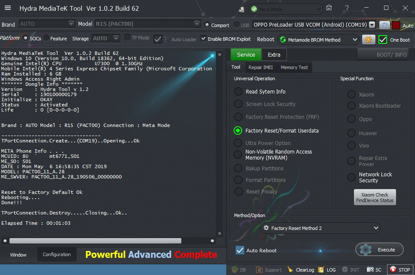The width and height of the screenshot is (415, 275).
Task: Click the Factory Reset Method gear icon
Action: coord(266,228)
